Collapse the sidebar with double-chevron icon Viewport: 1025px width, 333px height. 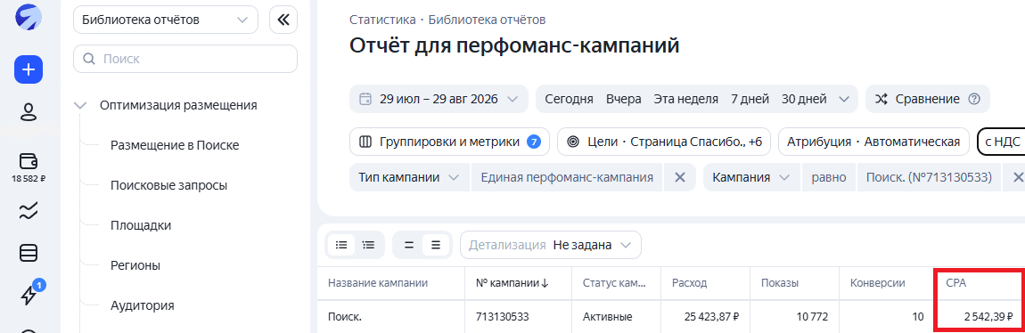[283, 20]
